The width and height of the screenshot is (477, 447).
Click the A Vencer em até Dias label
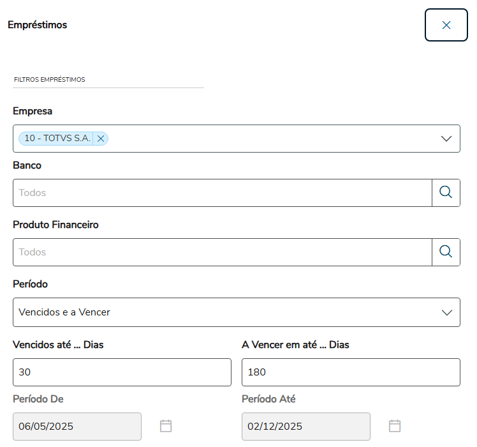click(295, 345)
